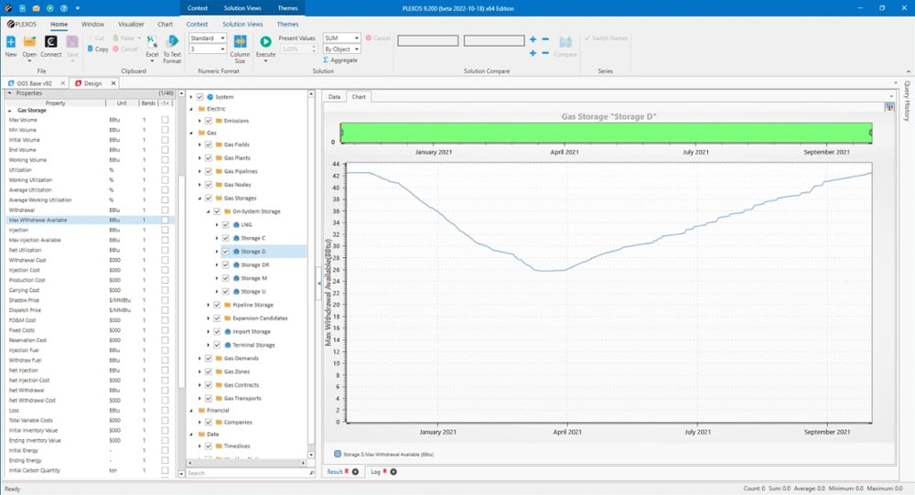The width and height of the screenshot is (915, 495).
Task: Toggle the Storage DR checkbox
Action: click(226, 265)
